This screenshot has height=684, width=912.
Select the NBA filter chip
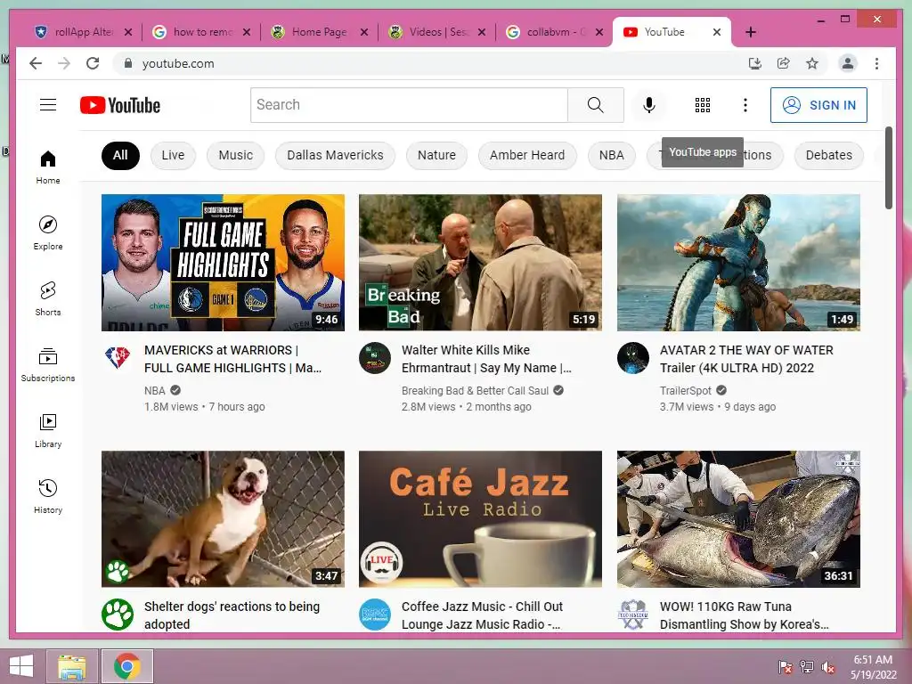tap(611, 155)
